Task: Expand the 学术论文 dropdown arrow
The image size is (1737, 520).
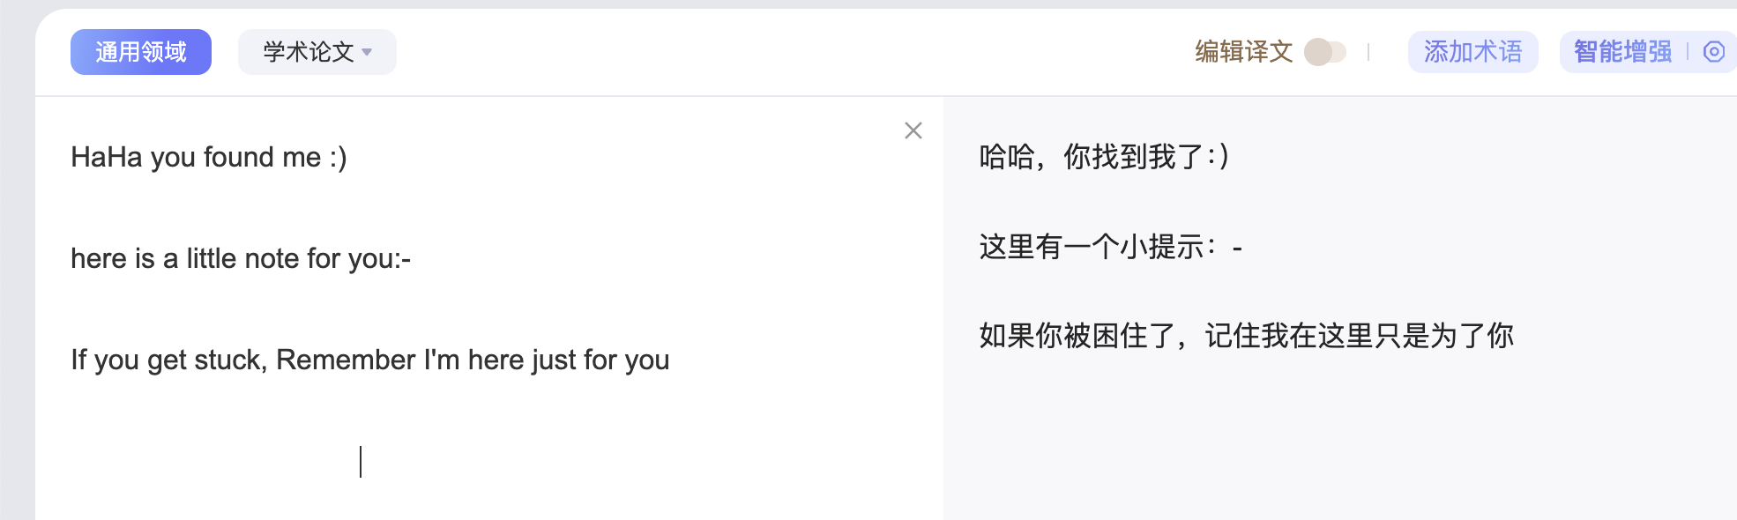Action: point(368,52)
